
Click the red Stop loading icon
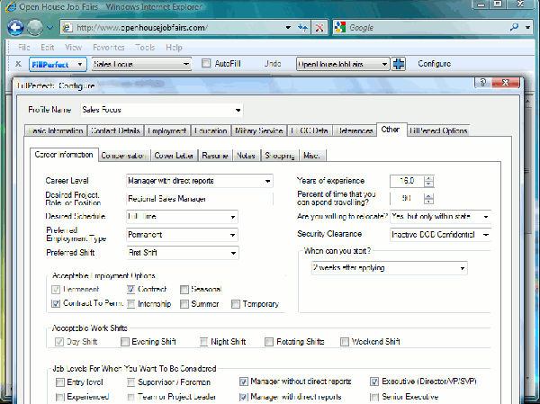[x=319, y=28]
